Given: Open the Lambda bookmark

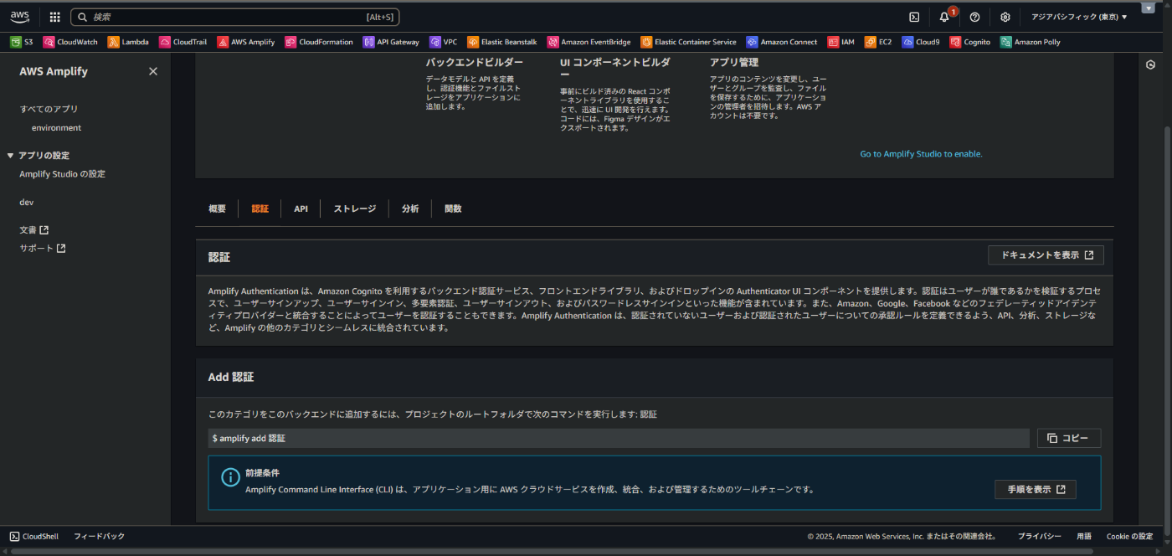Looking at the screenshot, I should 128,42.
